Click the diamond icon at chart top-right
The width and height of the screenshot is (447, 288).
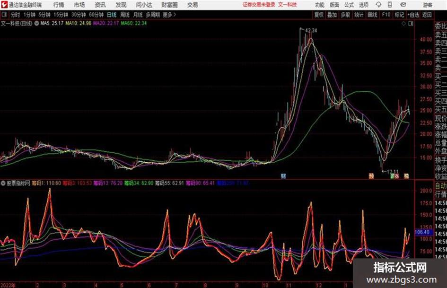point(403,24)
